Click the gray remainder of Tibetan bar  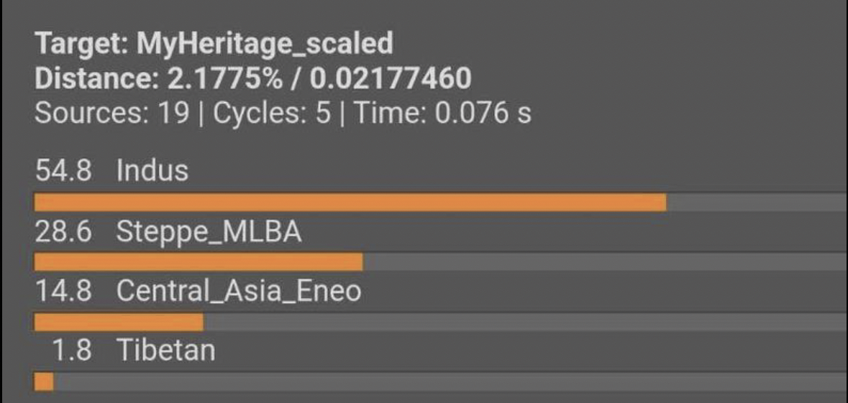coord(450,381)
